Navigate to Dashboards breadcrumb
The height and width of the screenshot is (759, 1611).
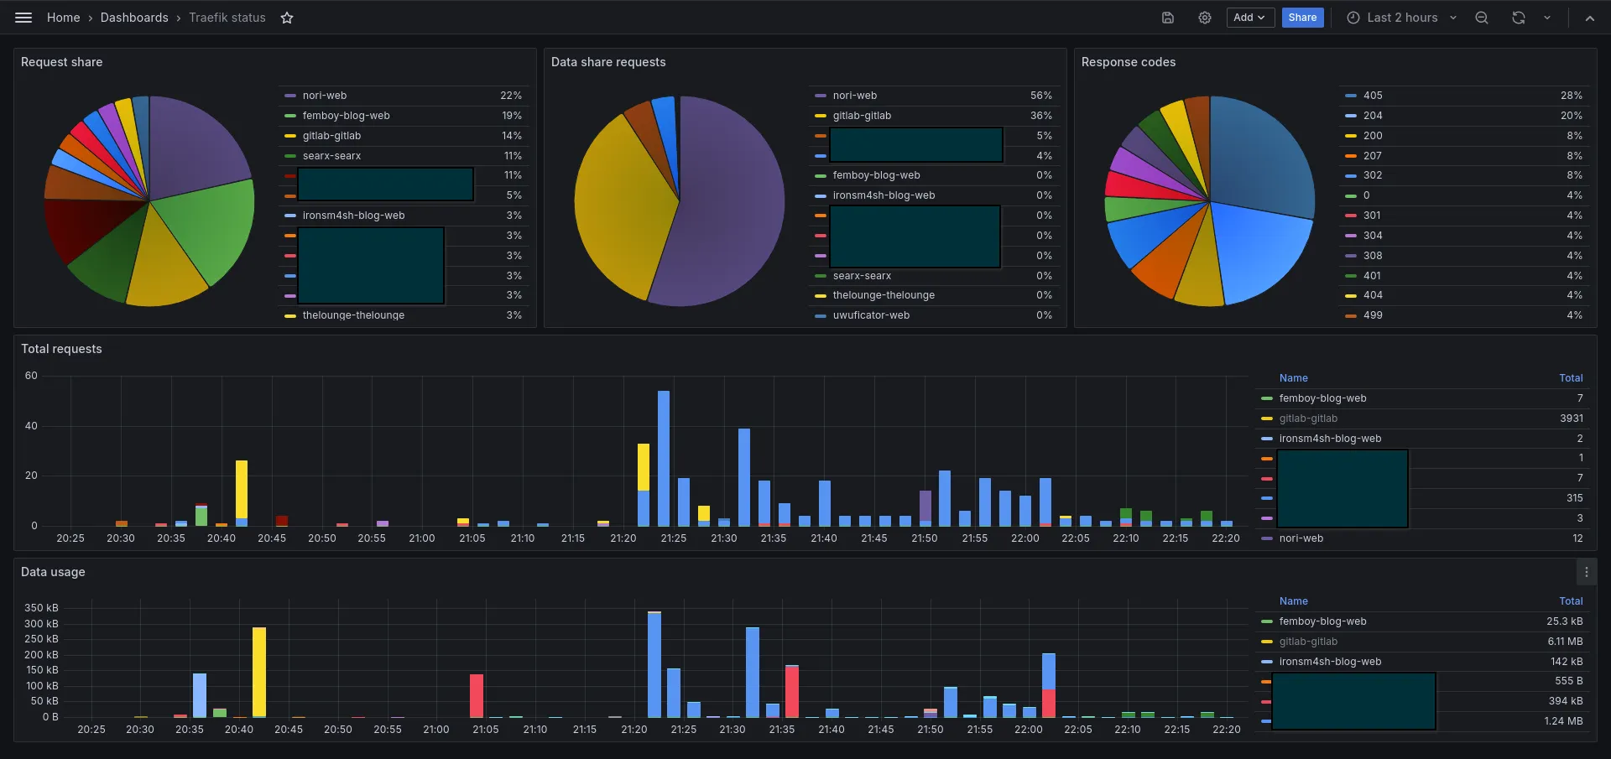pos(134,18)
